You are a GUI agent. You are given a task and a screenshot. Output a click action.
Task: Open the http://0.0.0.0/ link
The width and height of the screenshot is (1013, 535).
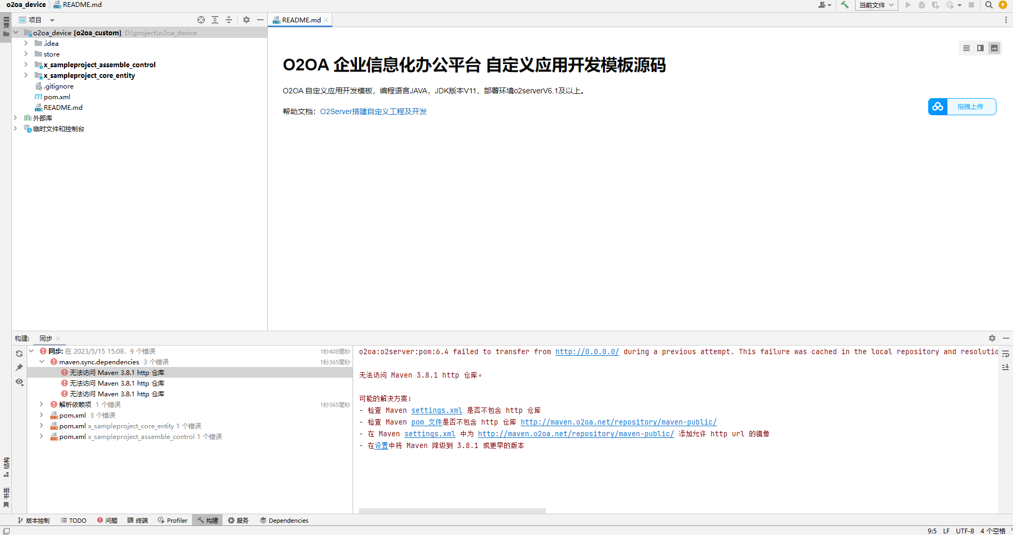click(x=587, y=352)
